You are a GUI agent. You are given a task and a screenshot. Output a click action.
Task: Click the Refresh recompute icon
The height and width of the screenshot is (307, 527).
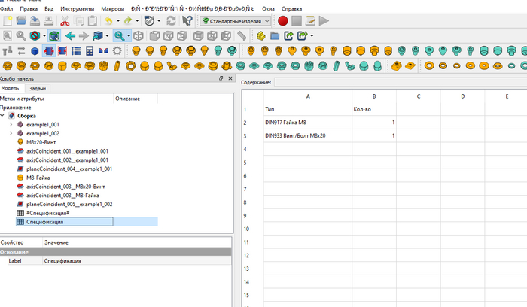172,20
